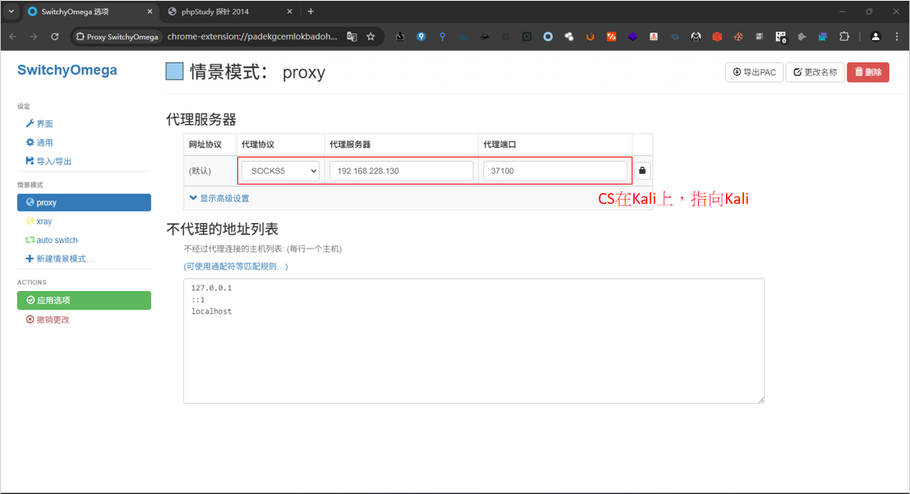Click the SwitchyOmega logo heading
910x494 pixels.
(67, 70)
